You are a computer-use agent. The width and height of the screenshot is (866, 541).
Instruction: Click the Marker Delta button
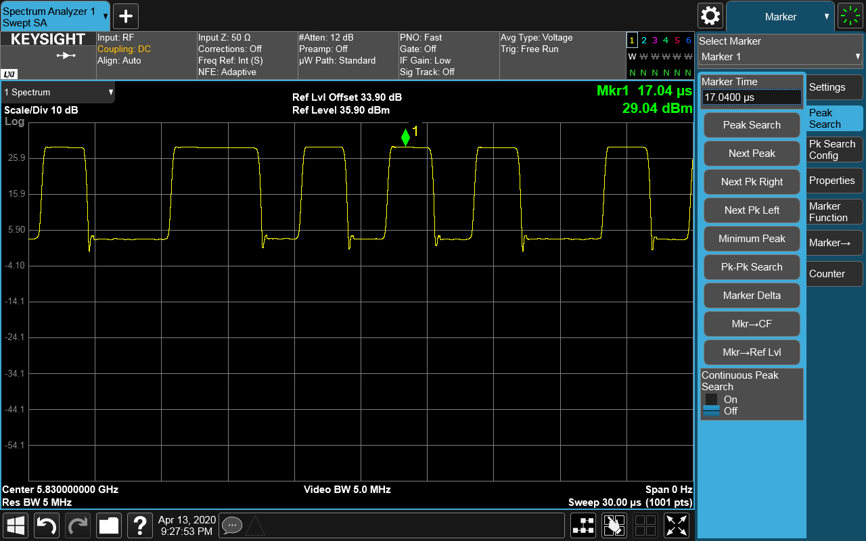(x=752, y=296)
